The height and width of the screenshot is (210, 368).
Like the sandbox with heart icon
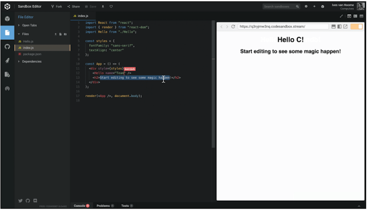(x=111, y=6)
